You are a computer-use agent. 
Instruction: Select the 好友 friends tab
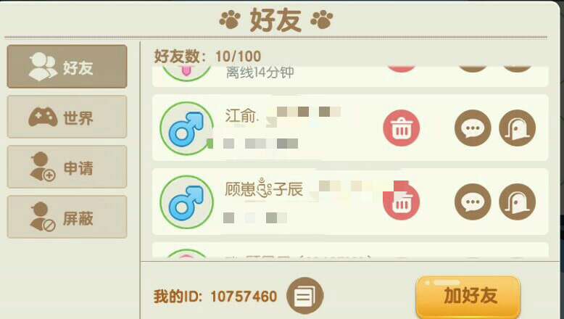[67, 67]
